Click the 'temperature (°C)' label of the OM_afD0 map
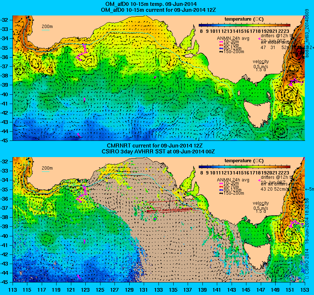The width and height of the screenshot is (314, 295). [x=244, y=19]
